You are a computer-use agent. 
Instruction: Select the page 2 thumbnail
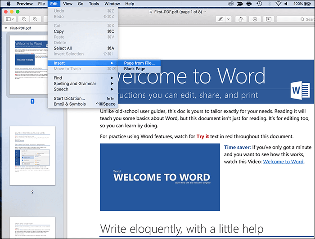tap(32, 156)
